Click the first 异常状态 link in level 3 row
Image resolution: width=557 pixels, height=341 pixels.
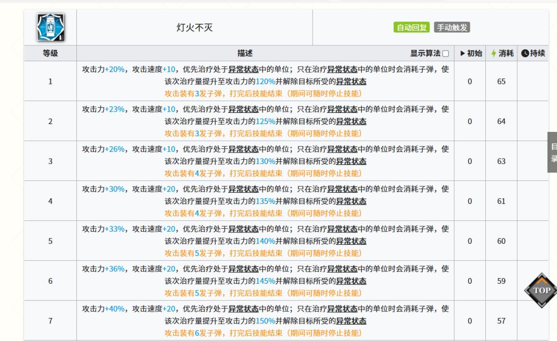pyautogui.click(x=243, y=149)
